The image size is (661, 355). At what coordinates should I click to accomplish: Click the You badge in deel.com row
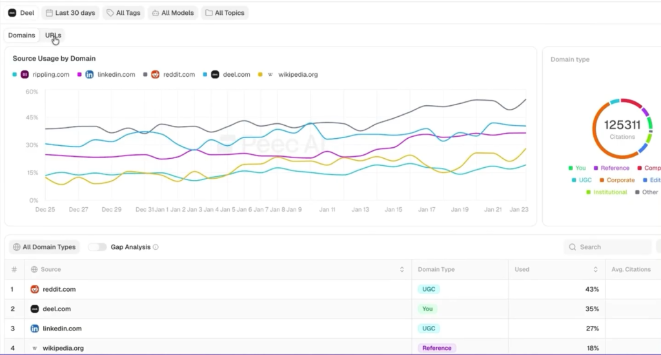point(427,309)
